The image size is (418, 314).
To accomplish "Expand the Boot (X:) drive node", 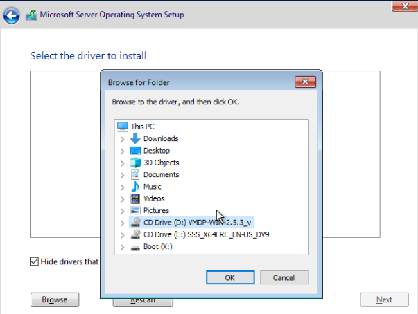I will pyautogui.click(x=123, y=247).
